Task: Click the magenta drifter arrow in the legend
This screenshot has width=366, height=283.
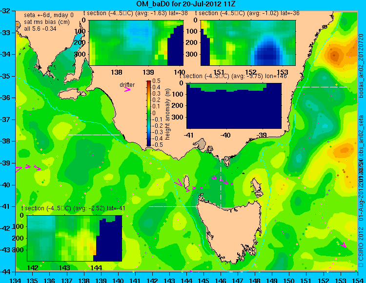Action: tap(127, 90)
